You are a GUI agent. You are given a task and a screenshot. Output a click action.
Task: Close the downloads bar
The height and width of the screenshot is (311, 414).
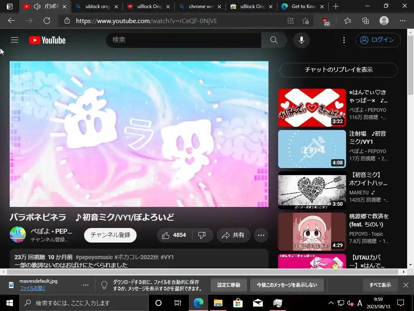[406, 285]
